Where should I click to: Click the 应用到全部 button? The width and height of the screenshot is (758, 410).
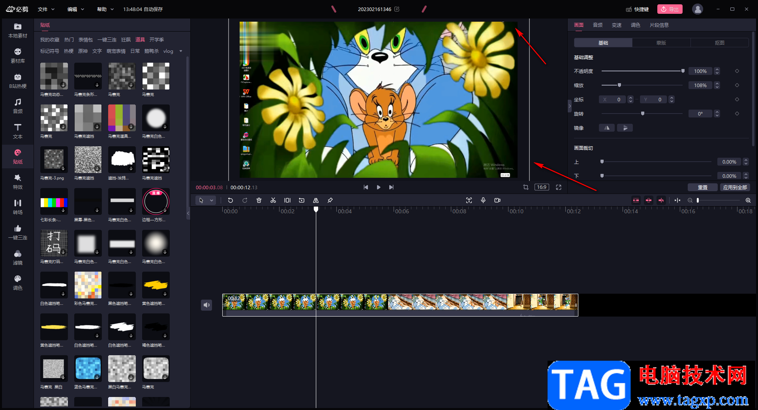coord(735,187)
